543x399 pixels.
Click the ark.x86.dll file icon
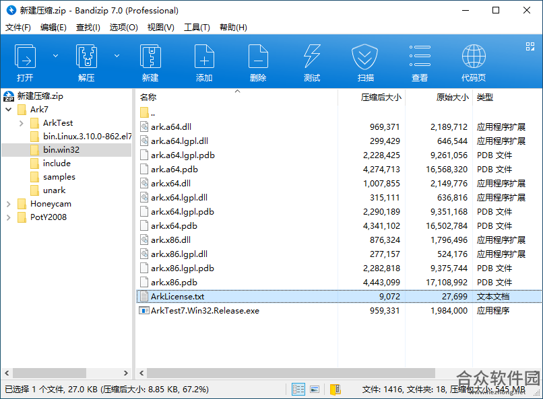[x=144, y=240]
